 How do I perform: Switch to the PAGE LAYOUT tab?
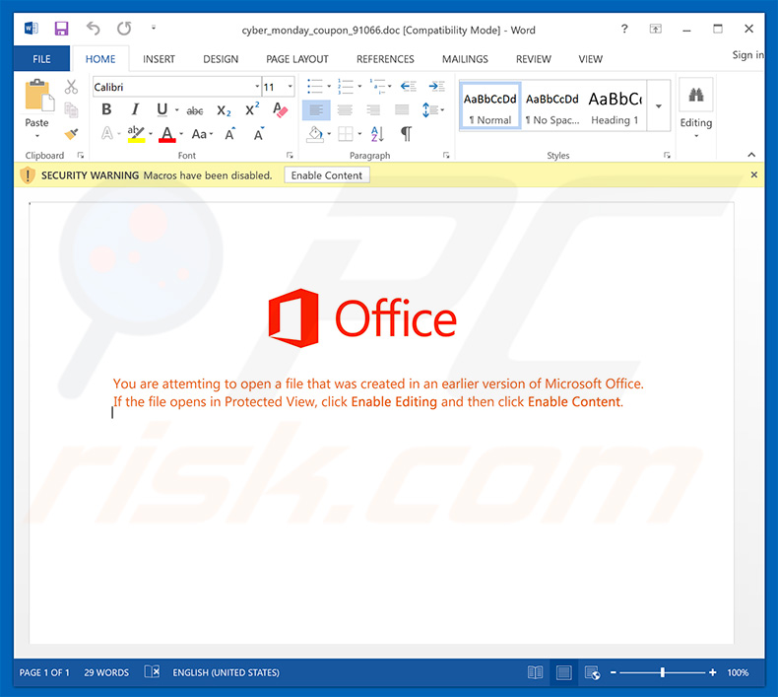point(296,59)
